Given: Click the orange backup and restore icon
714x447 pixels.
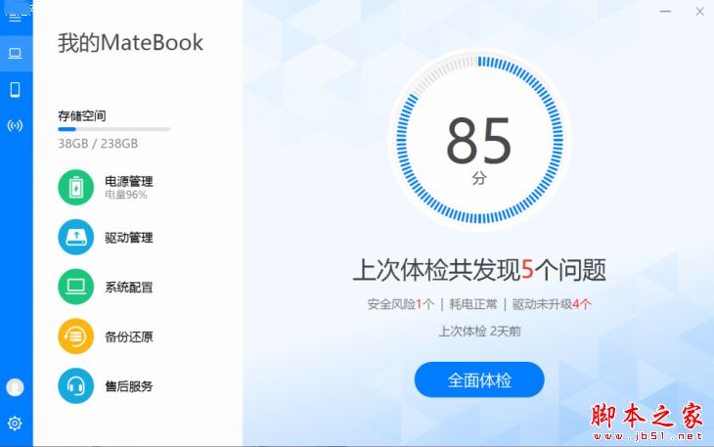Looking at the screenshot, I should [76, 336].
